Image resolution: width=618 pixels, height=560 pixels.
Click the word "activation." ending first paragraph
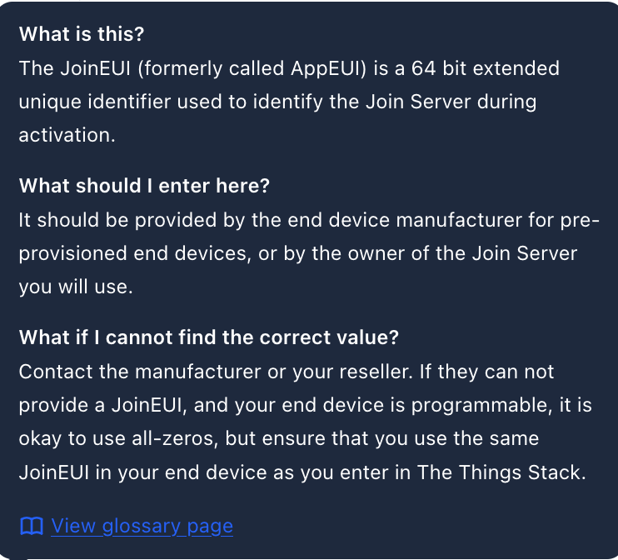[67, 135]
